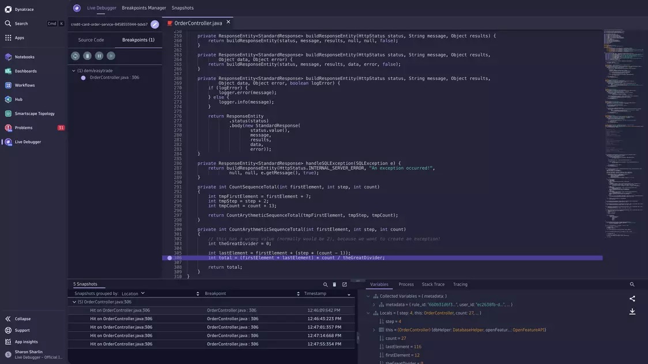The height and width of the screenshot is (364, 648).
Task: Download the snapshot using download icon
Action: [x=632, y=312]
